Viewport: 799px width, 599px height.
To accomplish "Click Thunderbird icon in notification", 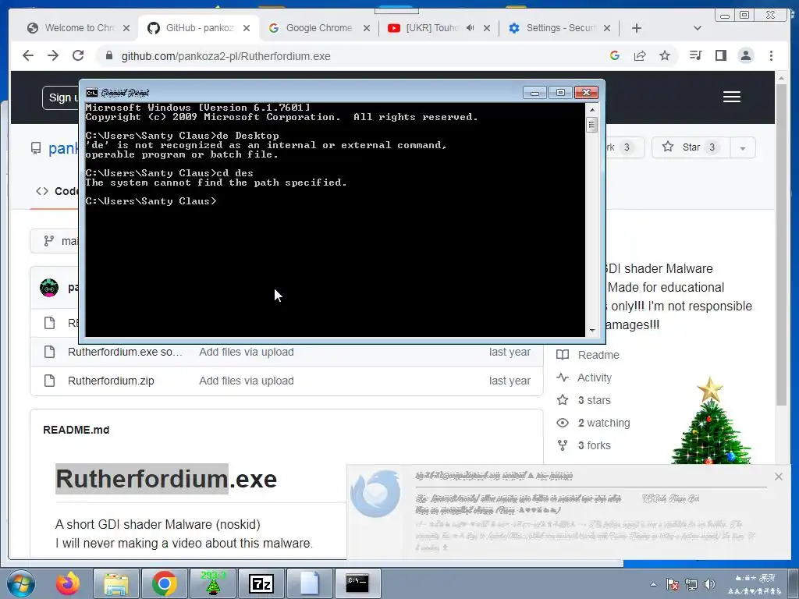I will tap(375, 493).
